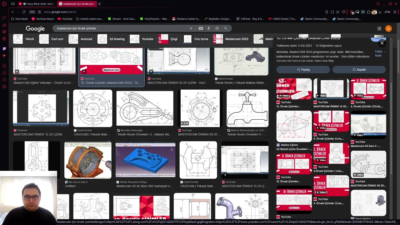This screenshot has width=400, height=225.
Task: Toggle the VPN badge in address bar
Action: pyautogui.click(x=32, y=12)
